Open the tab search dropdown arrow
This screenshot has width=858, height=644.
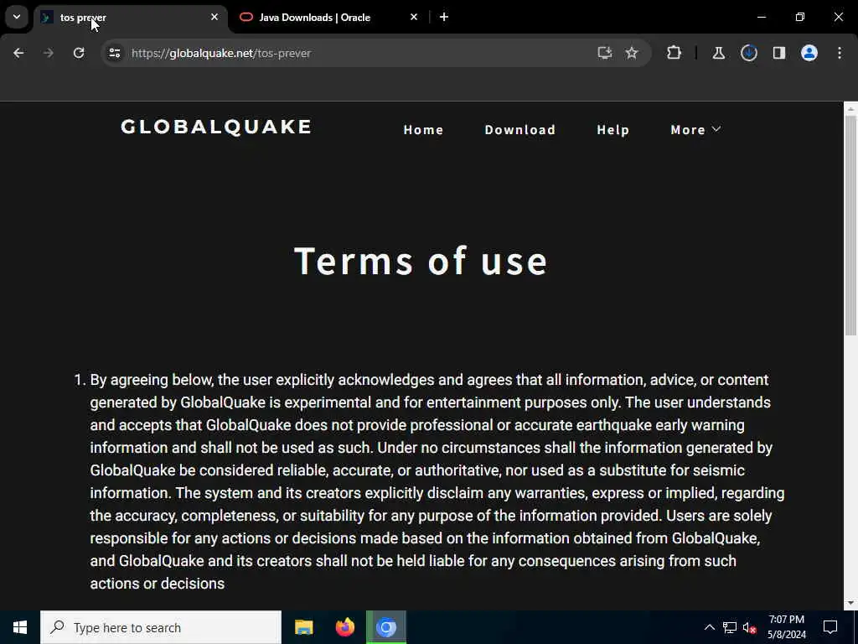(17, 17)
